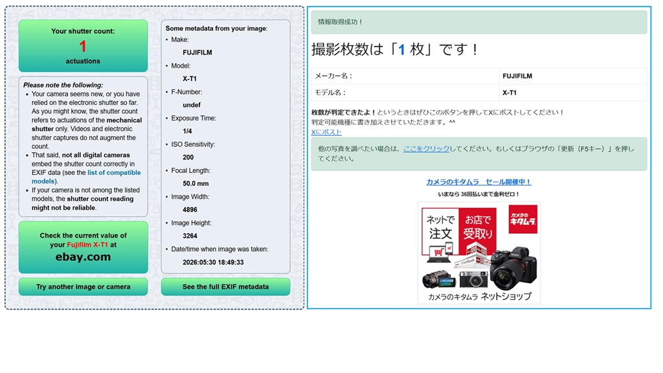
Task: Click the Please note the following heading
Action: pyautogui.click(x=63, y=85)
